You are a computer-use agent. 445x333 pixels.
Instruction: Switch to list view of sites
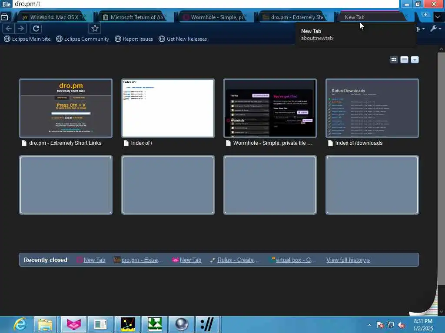tap(405, 60)
